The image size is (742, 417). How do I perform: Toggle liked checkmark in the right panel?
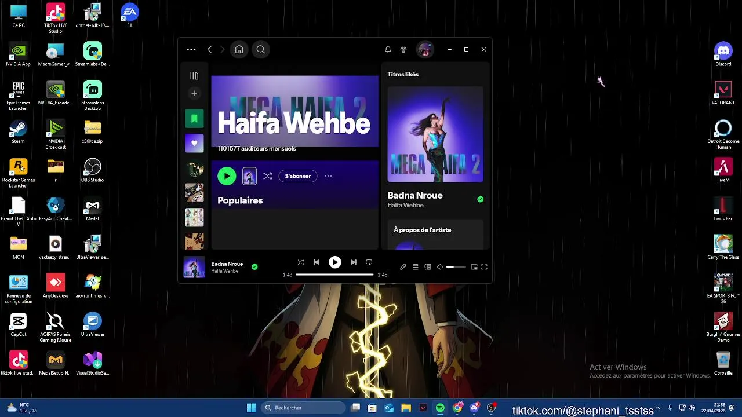[x=480, y=199]
